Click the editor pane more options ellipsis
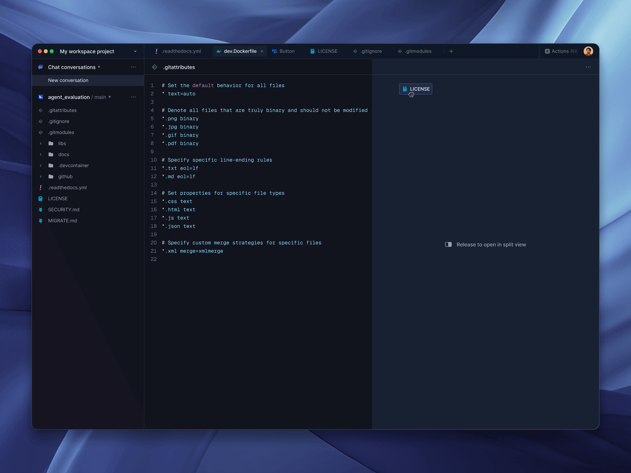The image size is (631, 473). pos(588,67)
